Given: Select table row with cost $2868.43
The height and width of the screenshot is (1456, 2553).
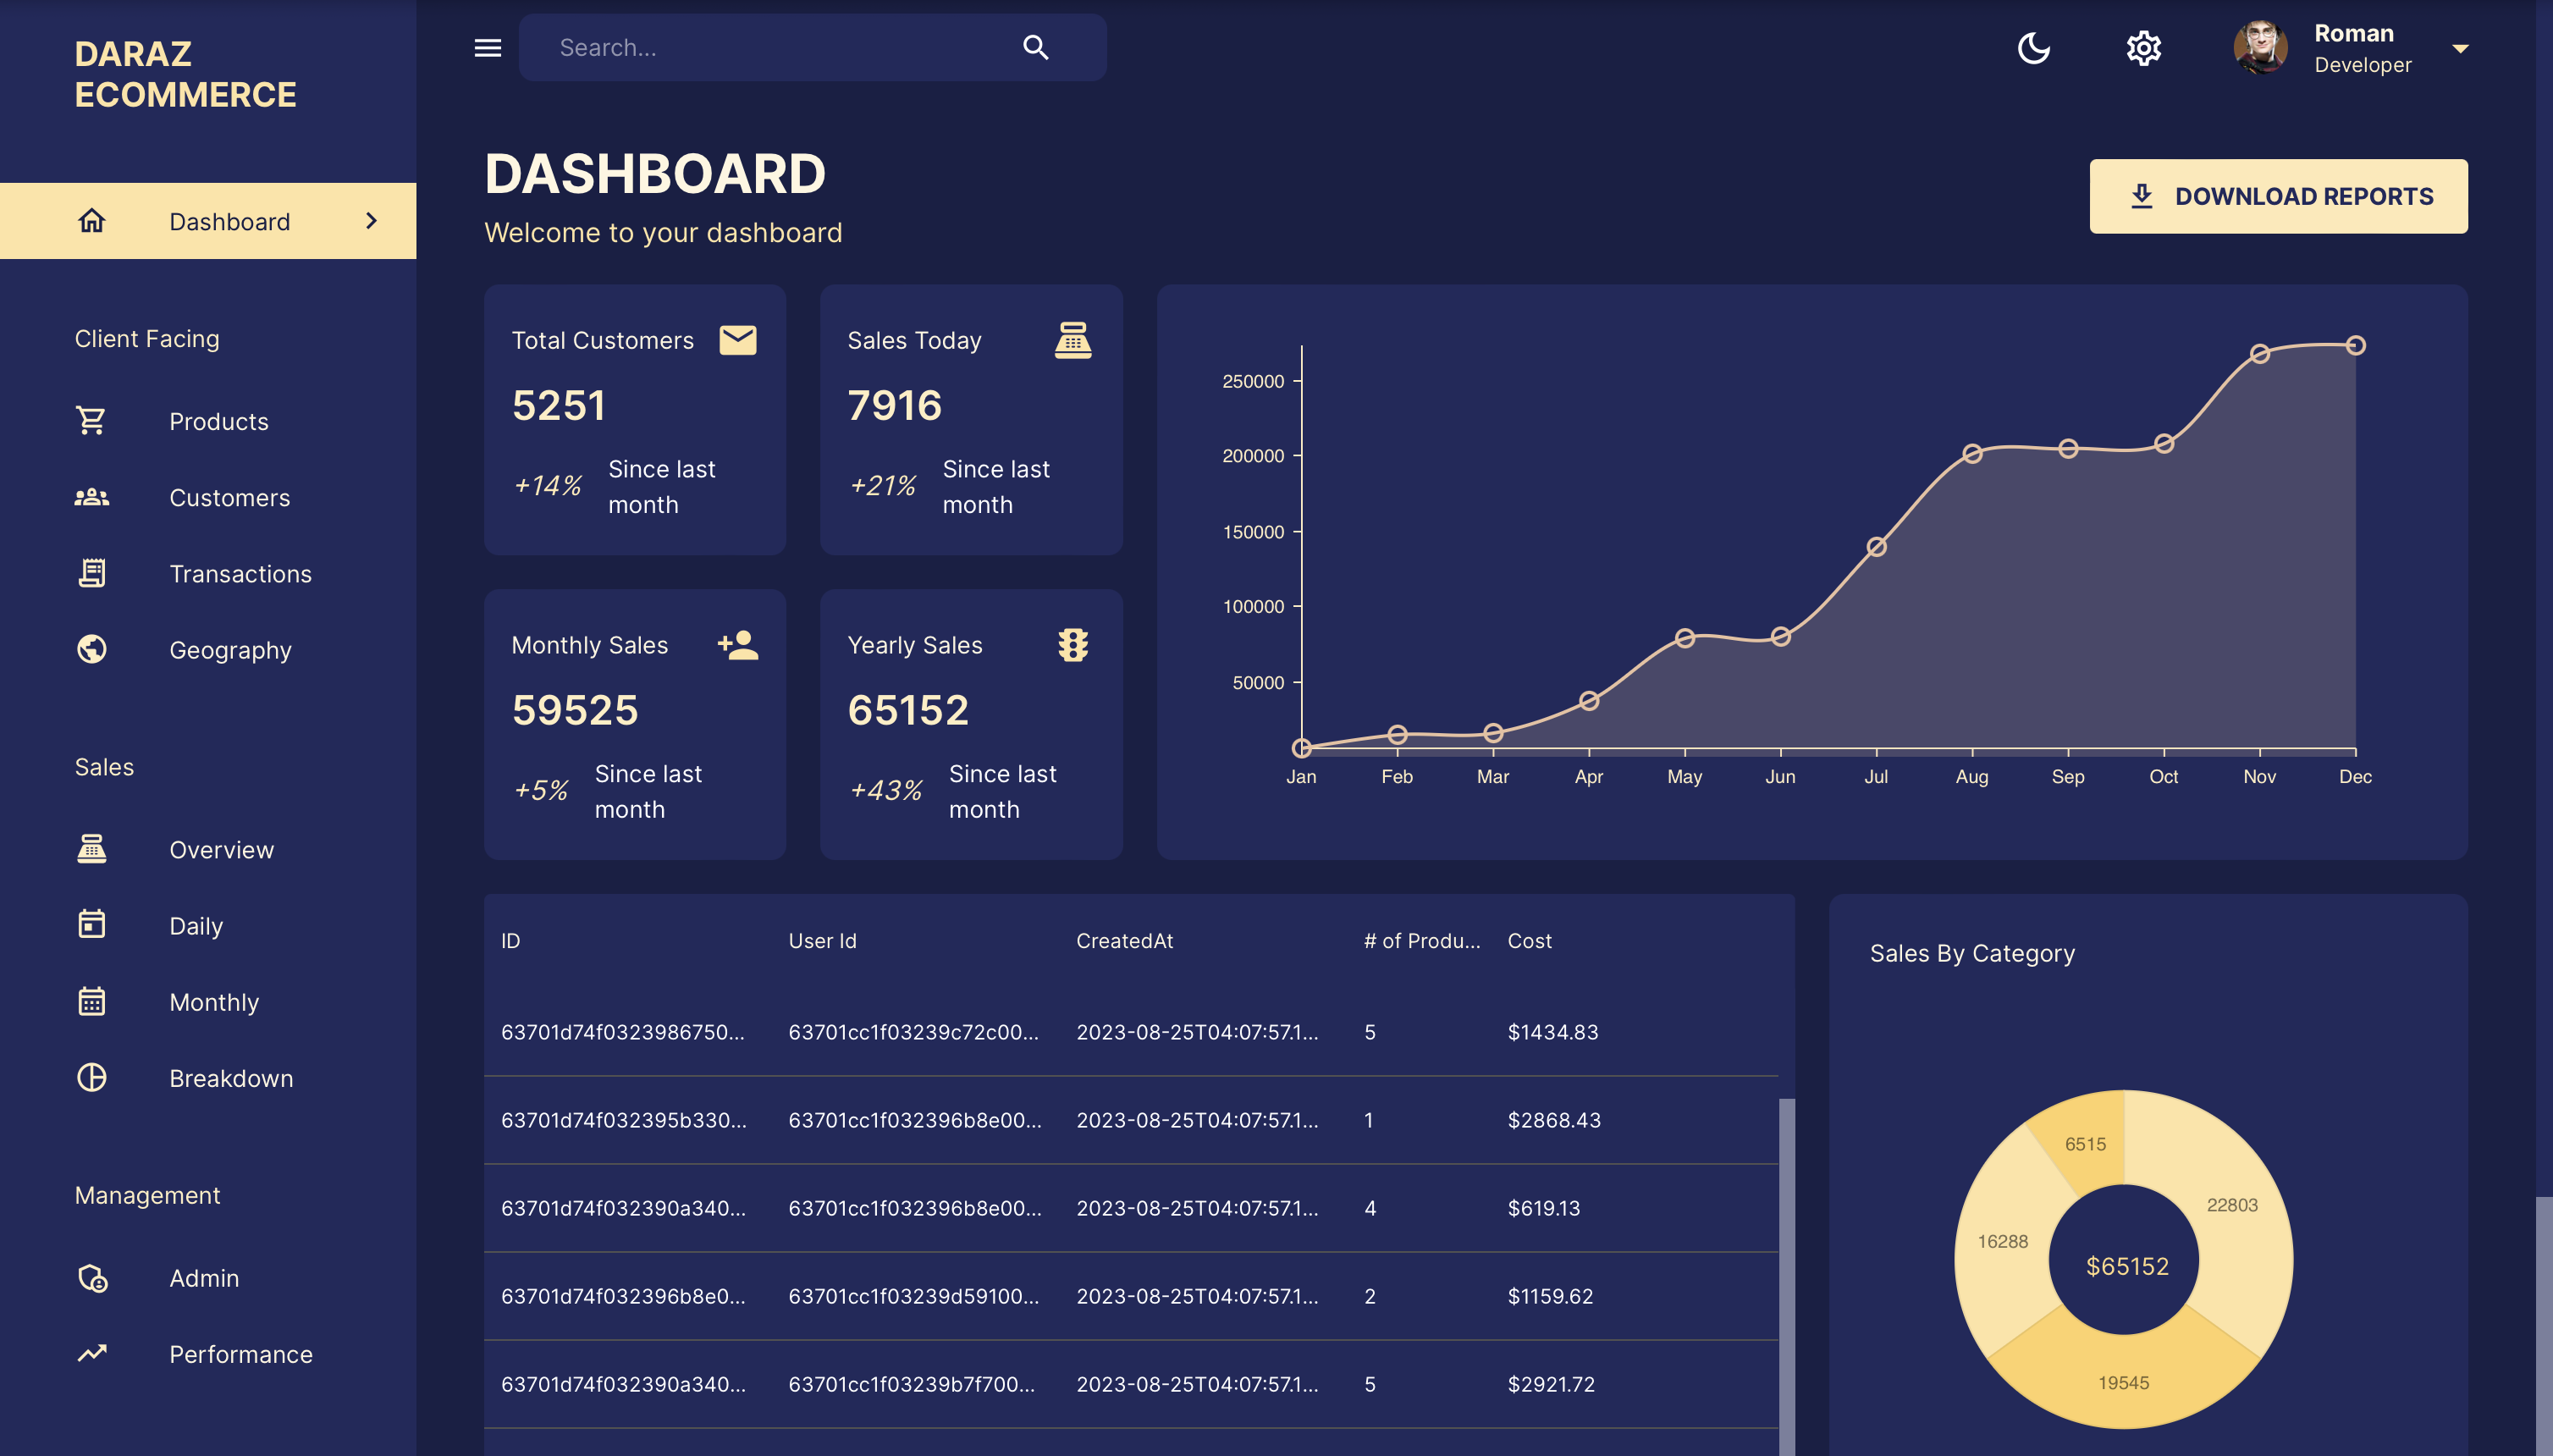Looking at the screenshot, I should (x=1130, y=1120).
